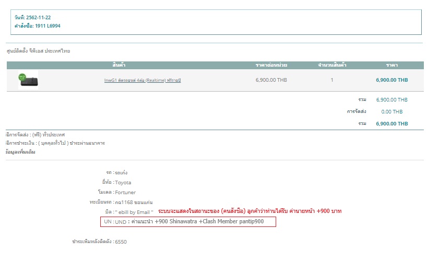Click the Toyota brand value
This screenshot has height=253, width=427.
point(123,182)
